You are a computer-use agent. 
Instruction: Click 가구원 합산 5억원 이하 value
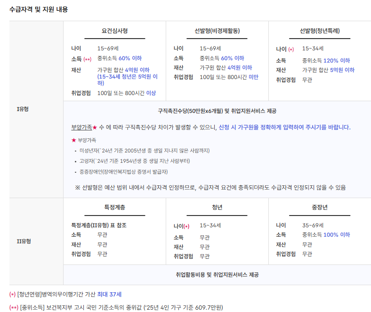pyautogui.click(x=329, y=70)
